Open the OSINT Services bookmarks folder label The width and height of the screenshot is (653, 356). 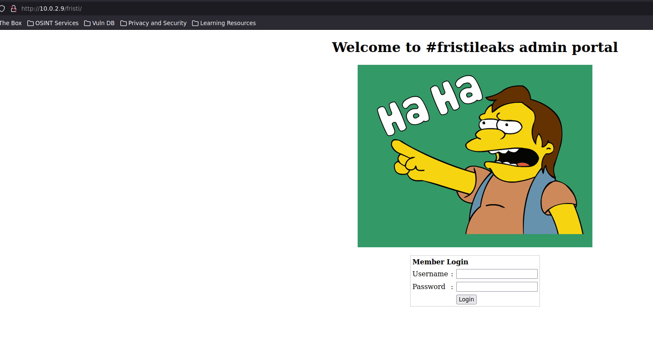(57, 23)
